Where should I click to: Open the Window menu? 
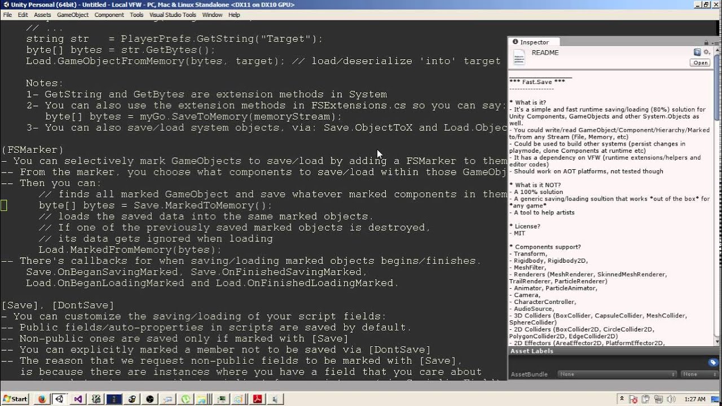point(212,15)
